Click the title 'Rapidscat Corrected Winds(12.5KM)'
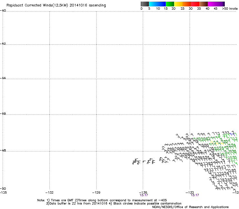239x209 pixels. 37,5
